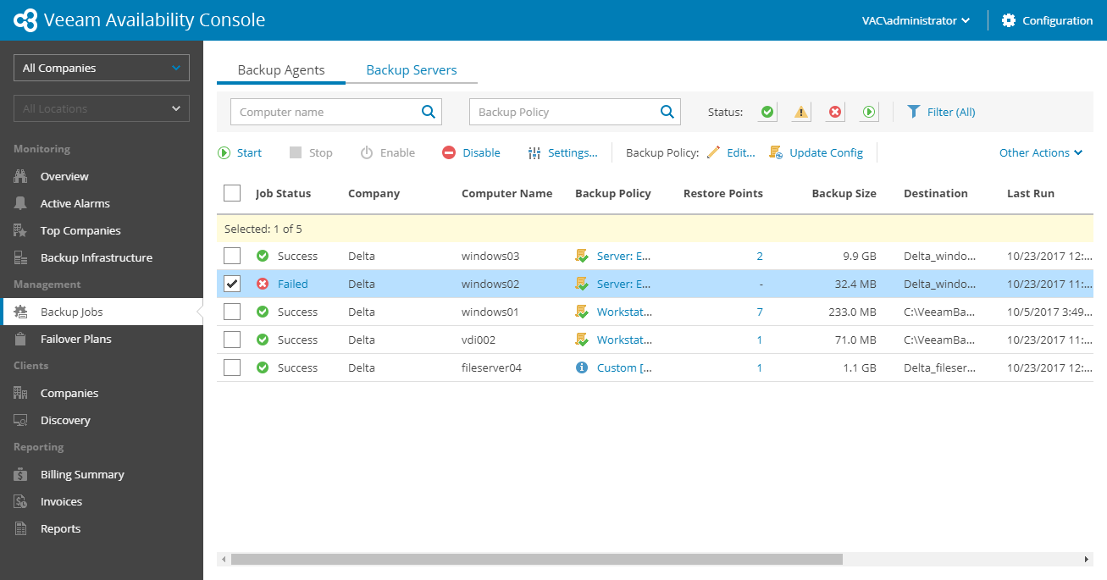Toggle the select-all header checkbox
This screenshot has width=1107, height=580.
point(232,193)
